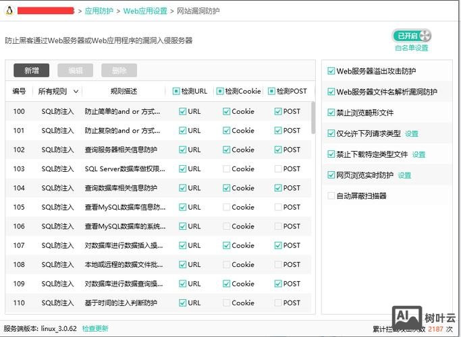Viewport: 461px width, 337px height.
Task: Toggle the 检测Cookie header checkbox
Action: (x=219, y=91)
